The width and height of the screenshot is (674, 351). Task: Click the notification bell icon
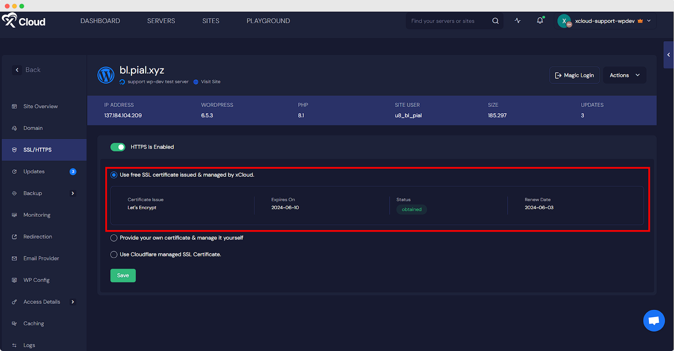pyautogui.click(x=540, y=21)
